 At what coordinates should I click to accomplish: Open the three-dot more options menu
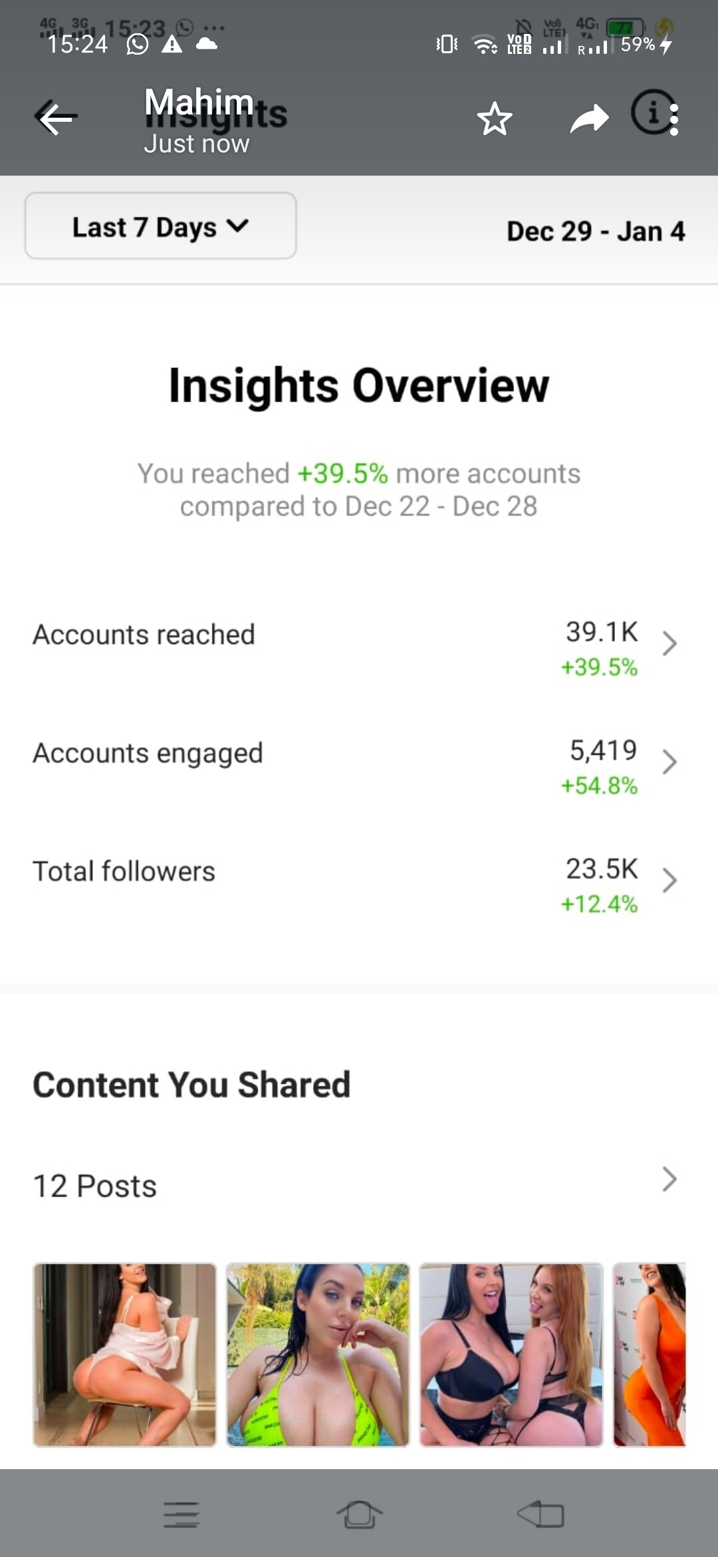click(674, 120)
